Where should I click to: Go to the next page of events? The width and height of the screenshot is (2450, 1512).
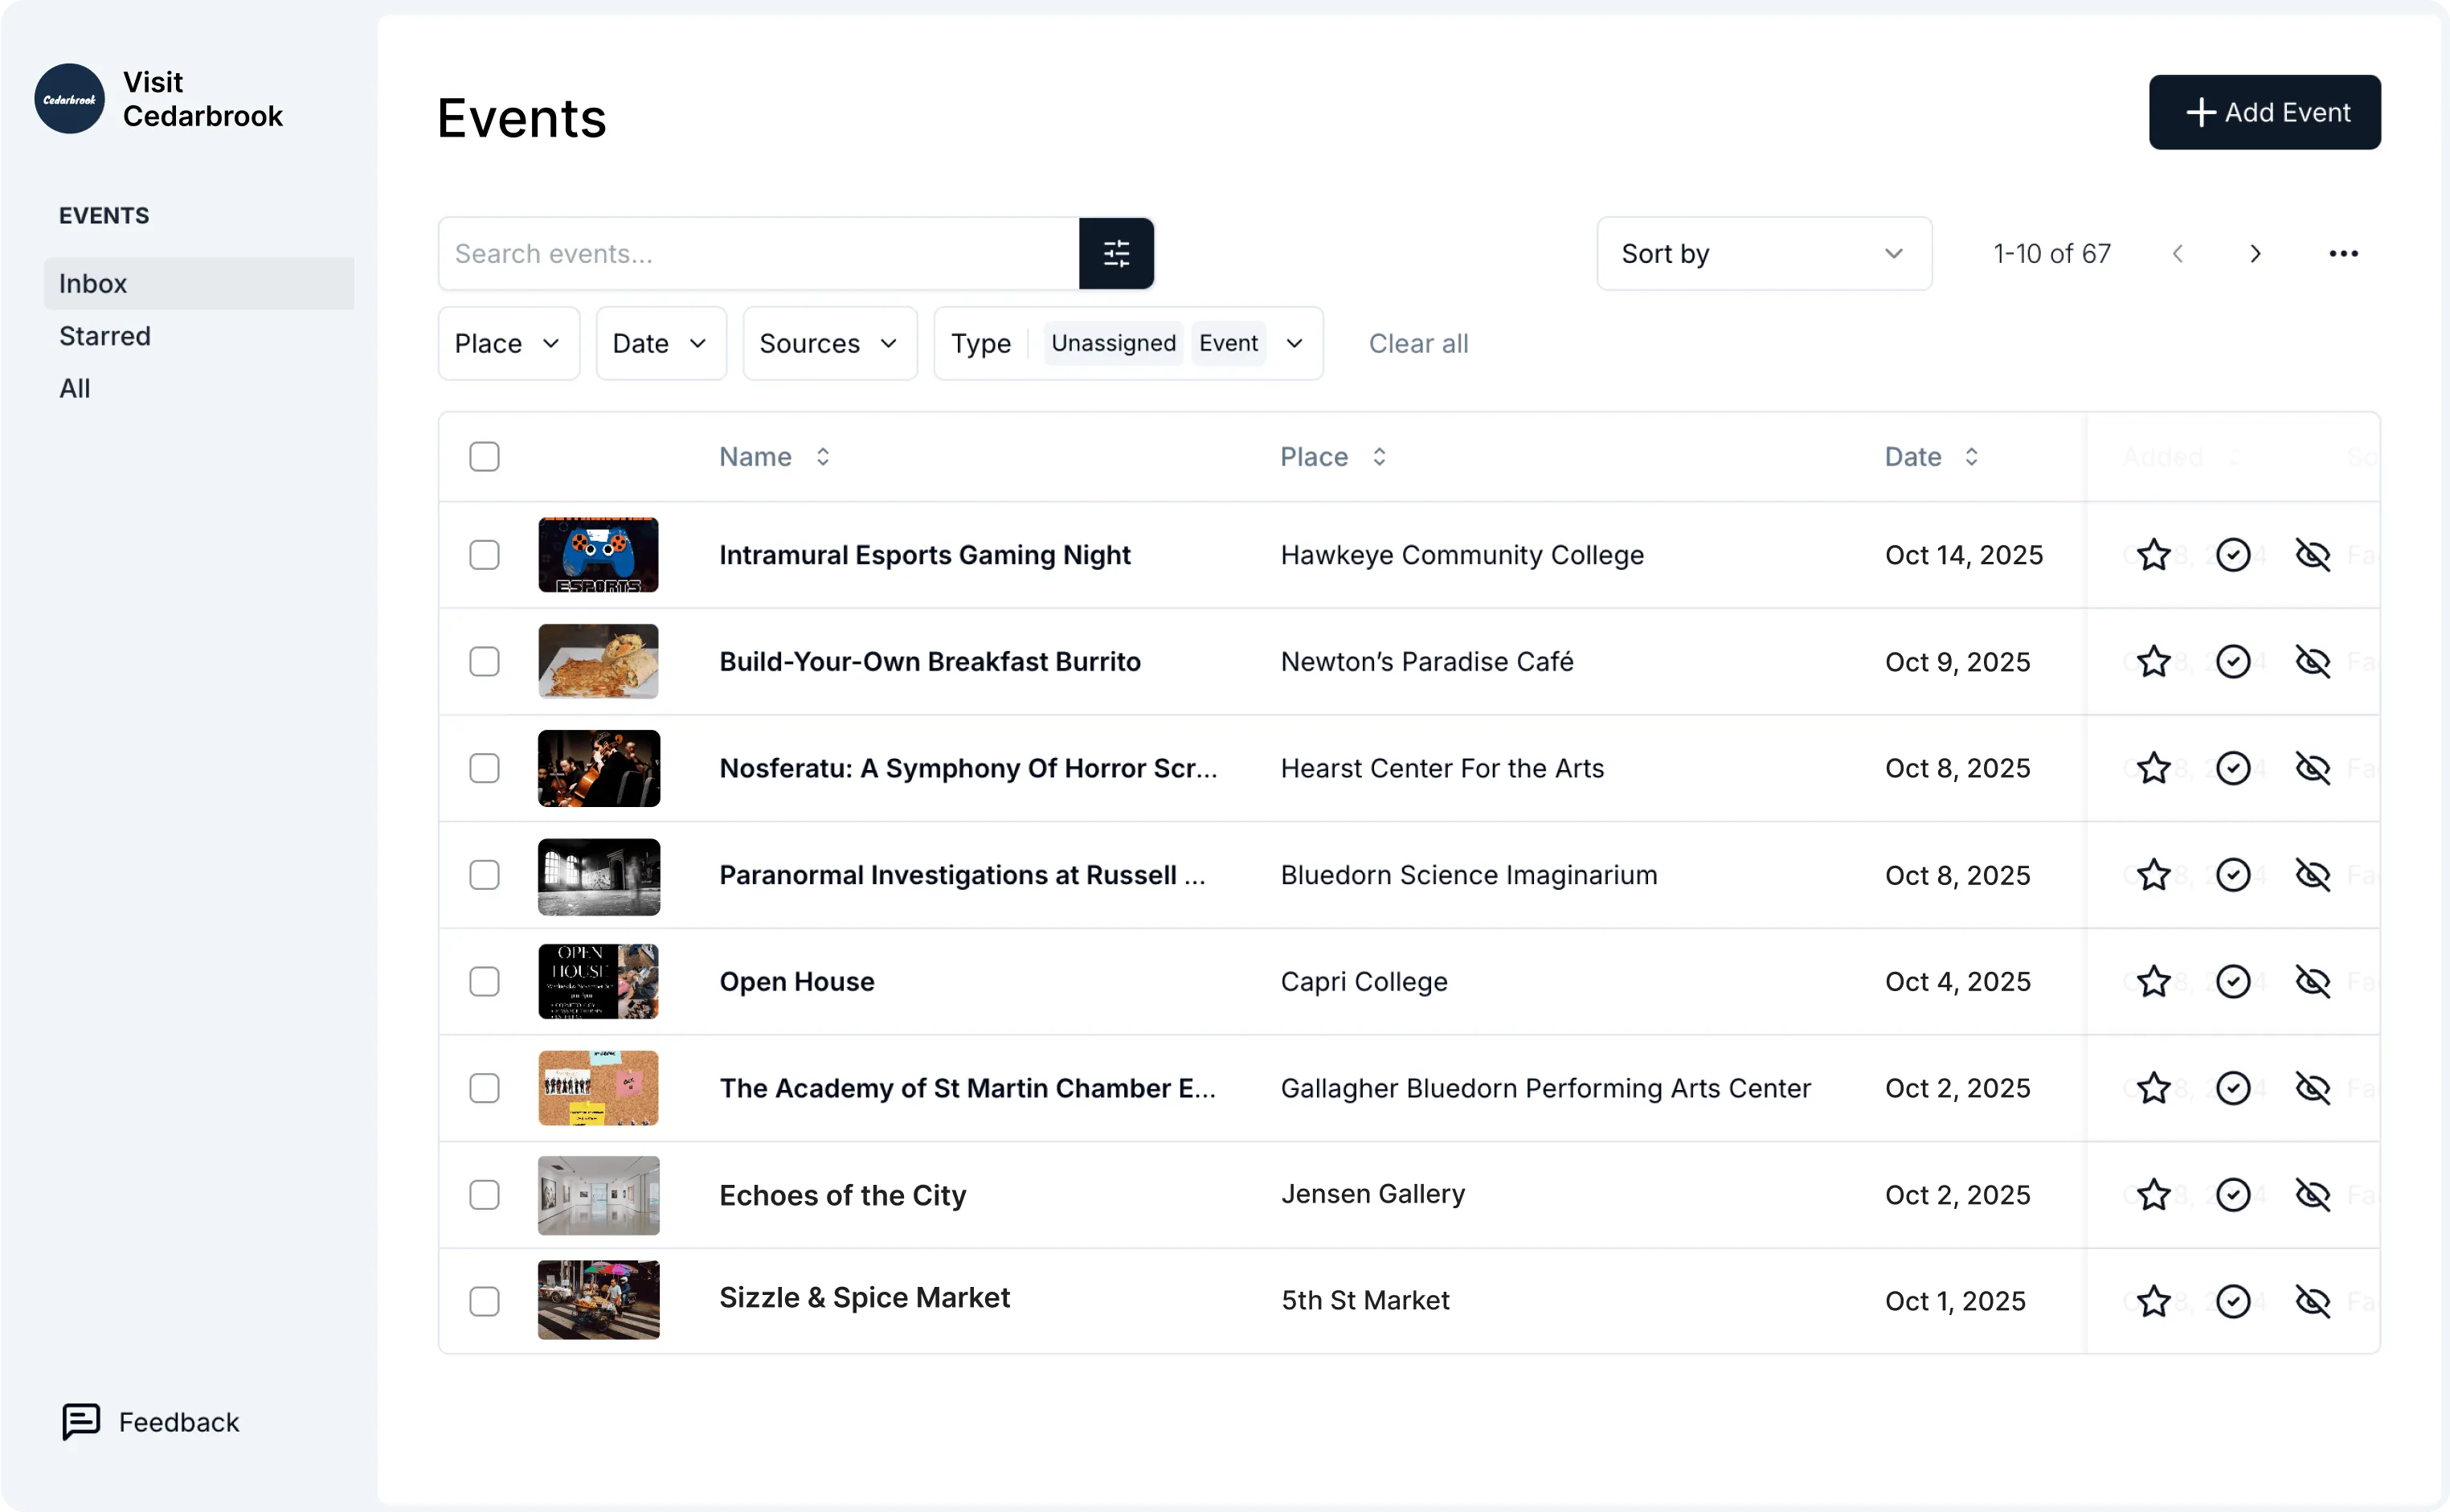point(2254,254)
